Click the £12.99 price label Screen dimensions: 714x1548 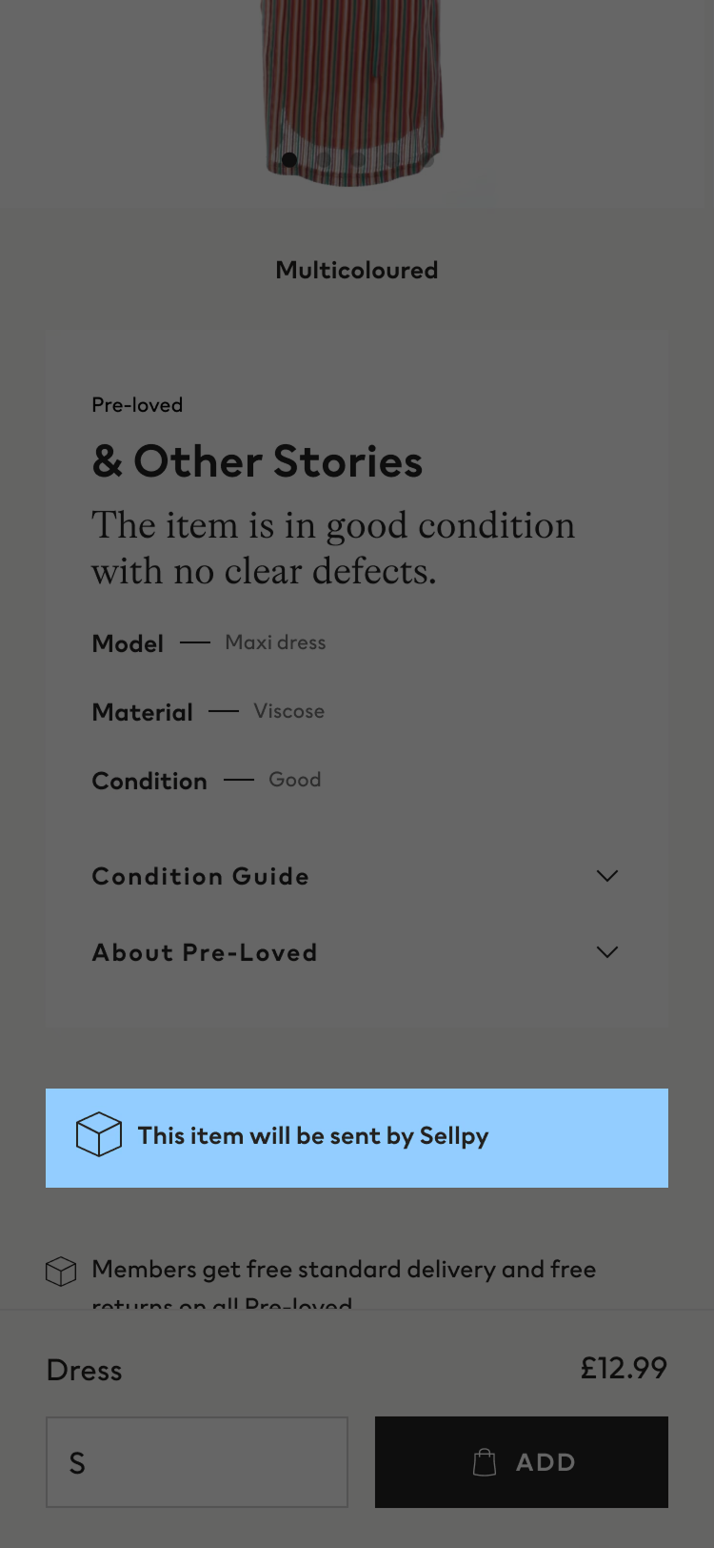(x=625, y=1368)
